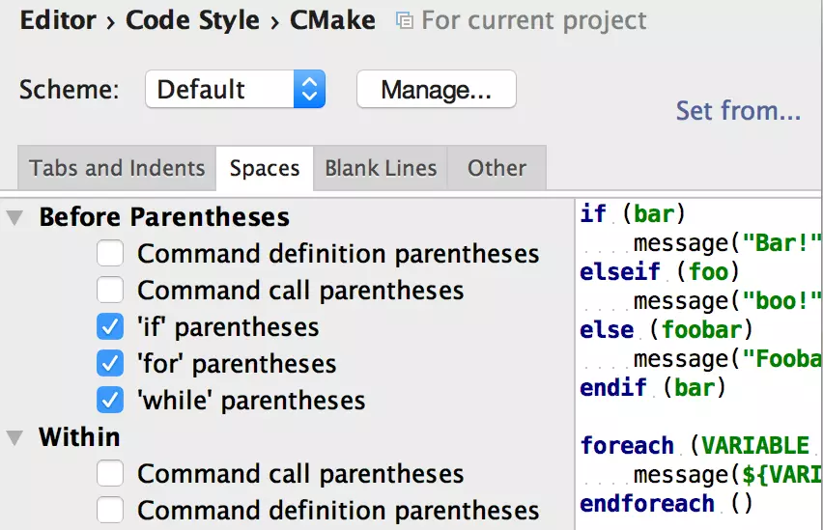Open the Scheme dropdown showing Default
The height and width of the screenshot is (530, 823).
point(235,90)
